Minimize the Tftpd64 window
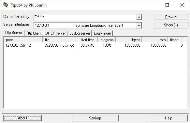 click(x=153, y=5)
